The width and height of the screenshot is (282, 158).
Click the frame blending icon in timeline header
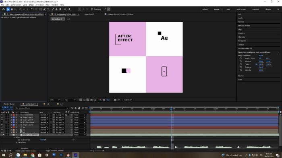tap(79, 108)
